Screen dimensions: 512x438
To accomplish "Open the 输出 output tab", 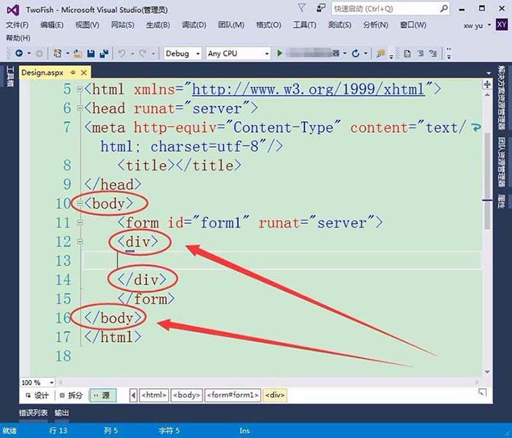I will point(61,413).
